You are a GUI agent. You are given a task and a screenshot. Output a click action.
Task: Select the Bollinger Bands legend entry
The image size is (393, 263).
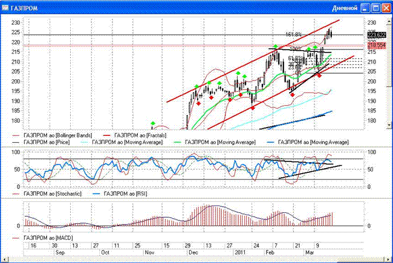[52, 135]
